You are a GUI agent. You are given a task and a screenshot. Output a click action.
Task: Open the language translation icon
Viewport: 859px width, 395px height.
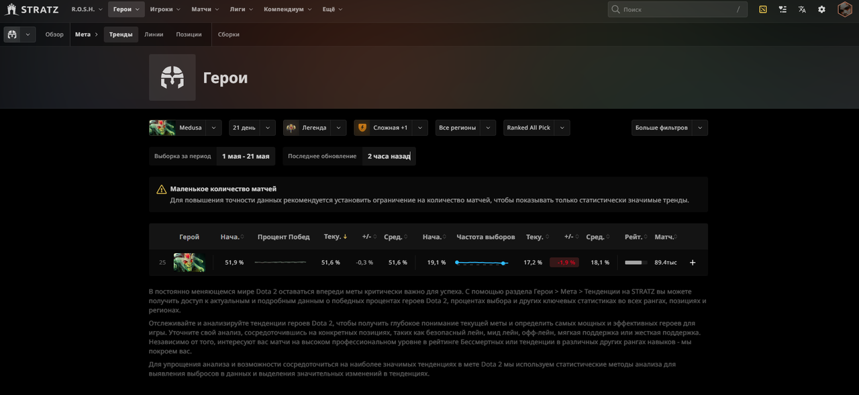(x=802, y=9)
